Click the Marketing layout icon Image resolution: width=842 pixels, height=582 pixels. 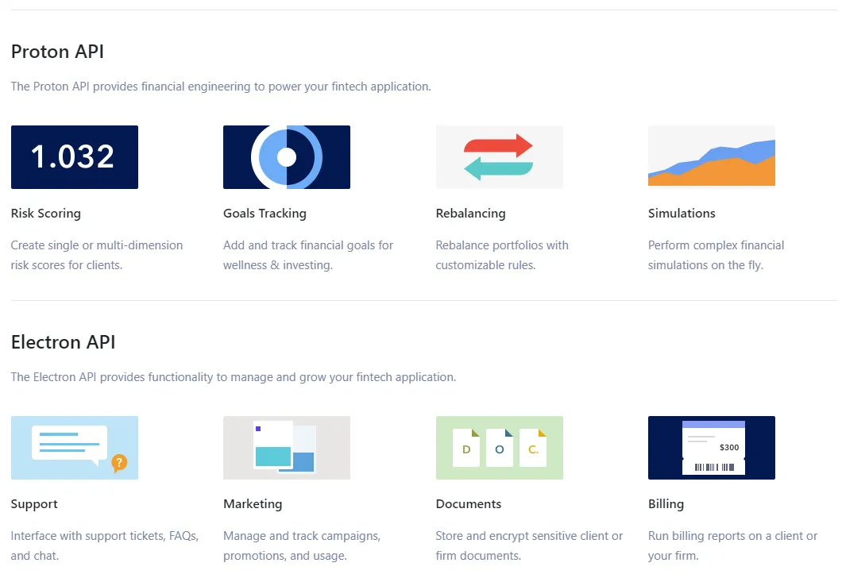[x=287, y=447]
